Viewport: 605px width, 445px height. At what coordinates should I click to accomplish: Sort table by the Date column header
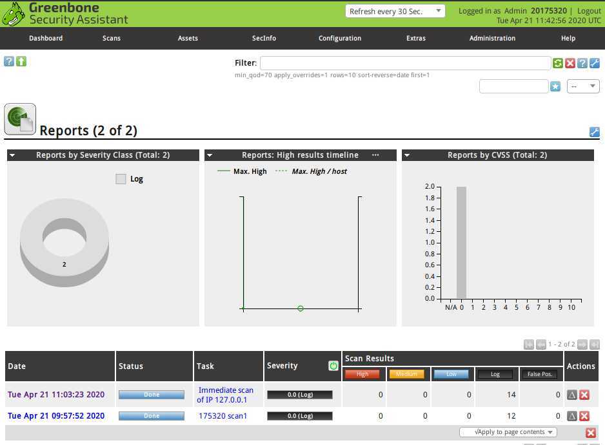(x=17, y=366)
